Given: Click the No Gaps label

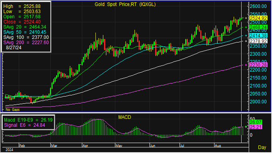Looking at the screenshot, I should (x=12, y=110).
